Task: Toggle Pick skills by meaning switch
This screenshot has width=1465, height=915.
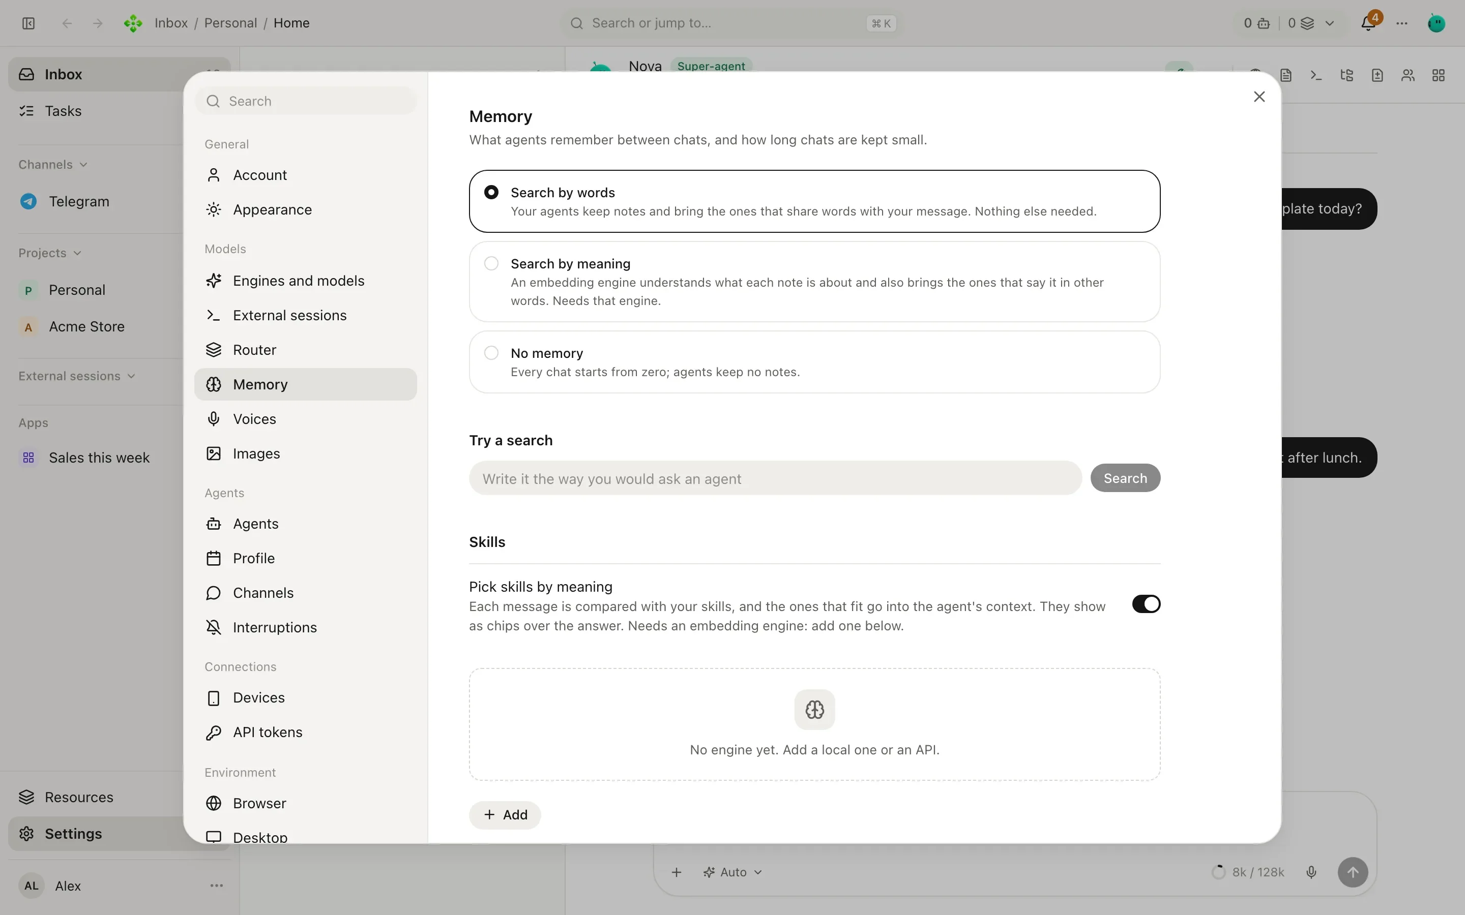Action: tap(1146, 604)
